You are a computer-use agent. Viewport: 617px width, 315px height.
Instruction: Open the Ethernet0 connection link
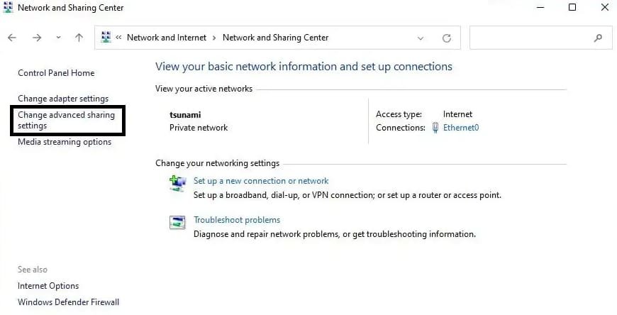(461, 128)
